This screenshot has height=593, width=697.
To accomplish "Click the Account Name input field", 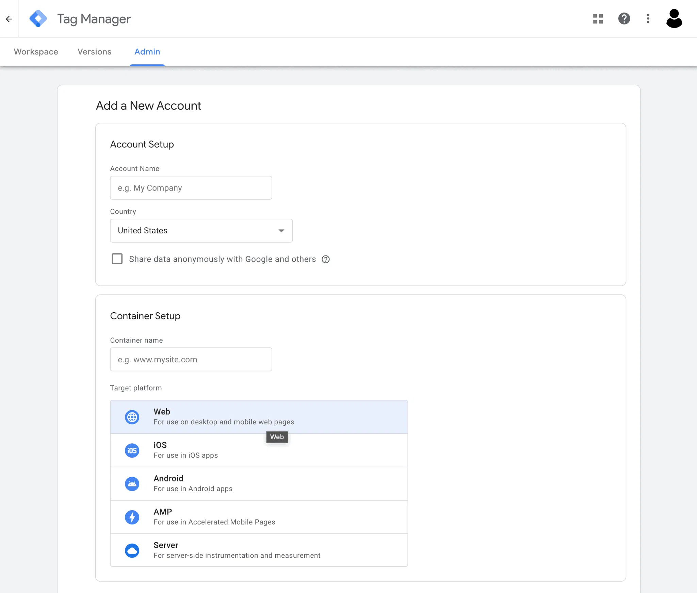I will [191, 188].
